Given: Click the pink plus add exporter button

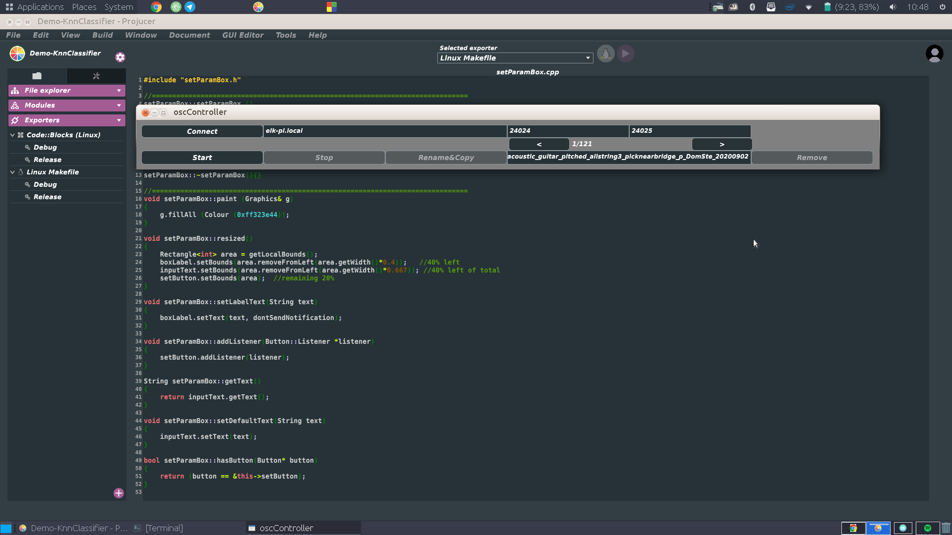Looking at the screenshot, I should click(119, 493).
